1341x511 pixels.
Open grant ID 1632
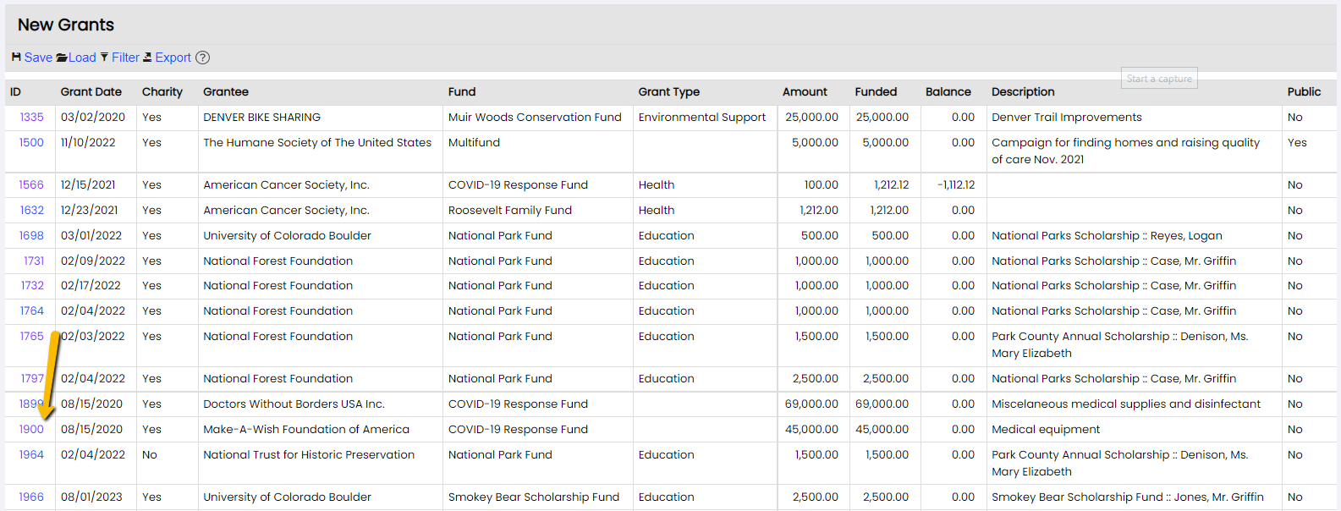coord(32,211)
